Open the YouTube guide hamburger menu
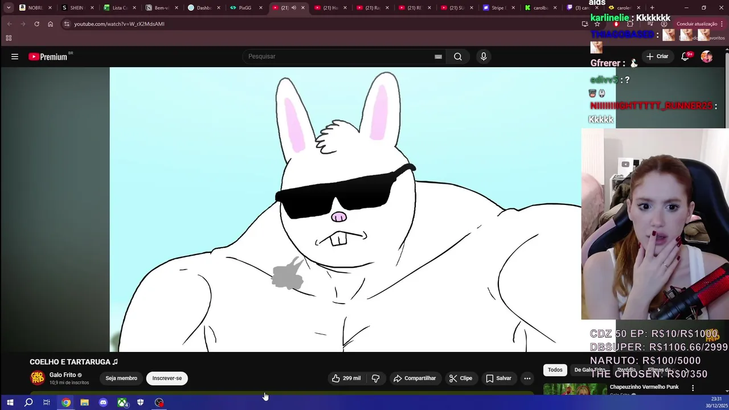The width and height of the screenshot is (729, 410). coord(15,56)
